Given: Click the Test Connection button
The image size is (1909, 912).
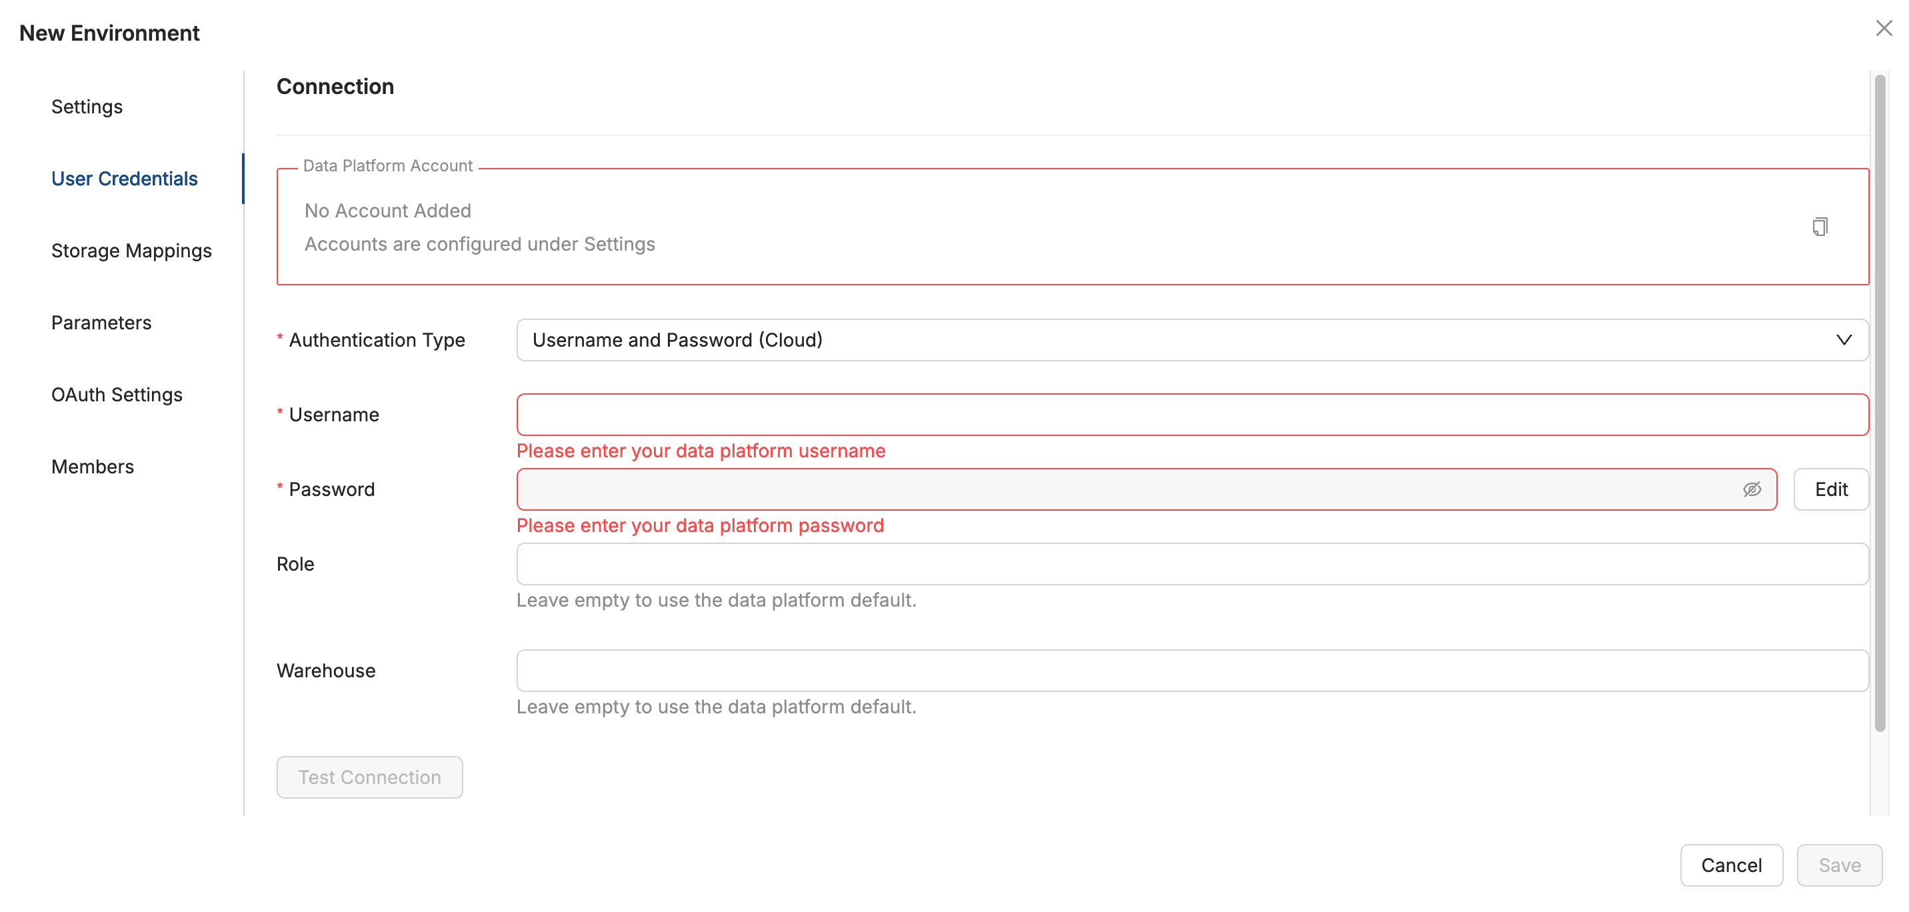Looking at the screenshot, I should [369, 777].
